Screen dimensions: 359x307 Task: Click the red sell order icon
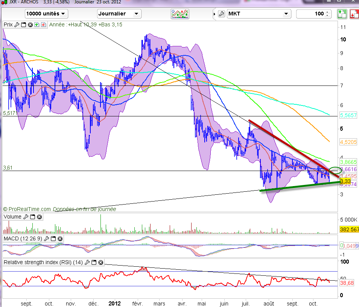coord(354,14)
